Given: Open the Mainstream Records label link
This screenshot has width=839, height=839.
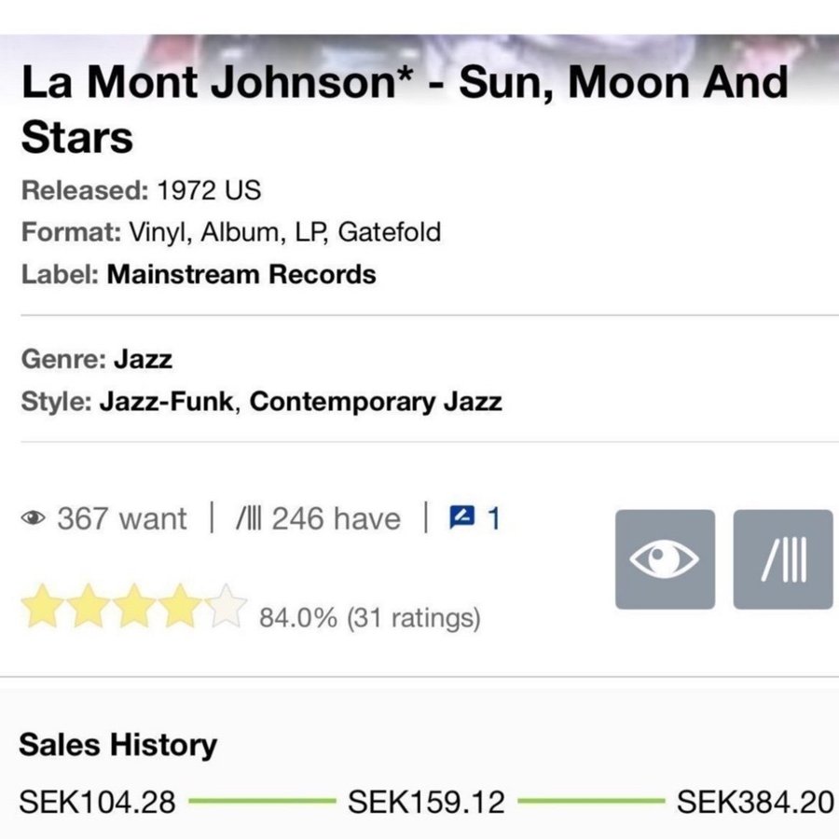Looking at the screenshot, I should (241, 274).
